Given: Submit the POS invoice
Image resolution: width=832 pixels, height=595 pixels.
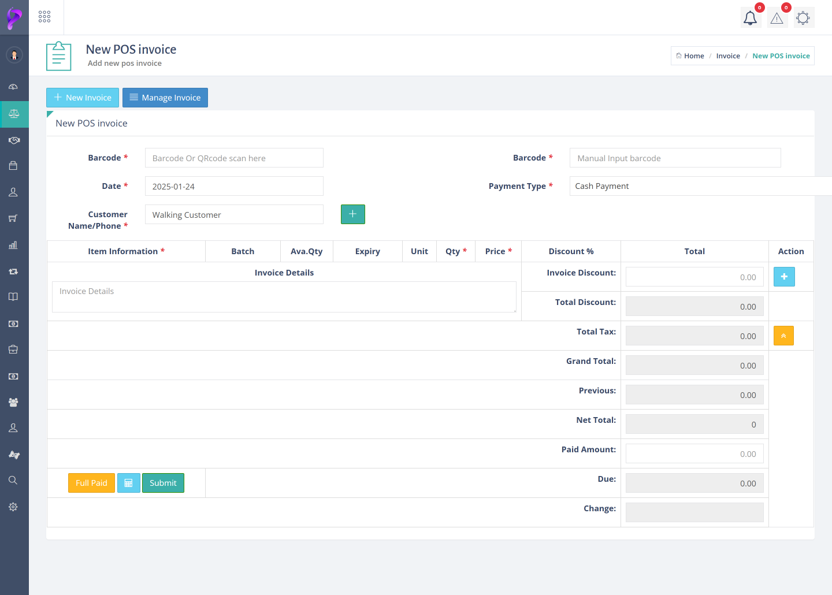Looking at the screenshot, I should click(163, 483).
